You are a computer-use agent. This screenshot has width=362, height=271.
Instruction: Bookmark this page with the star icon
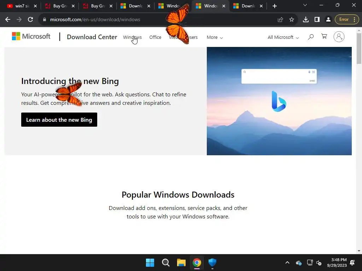[x=292, y=20]
